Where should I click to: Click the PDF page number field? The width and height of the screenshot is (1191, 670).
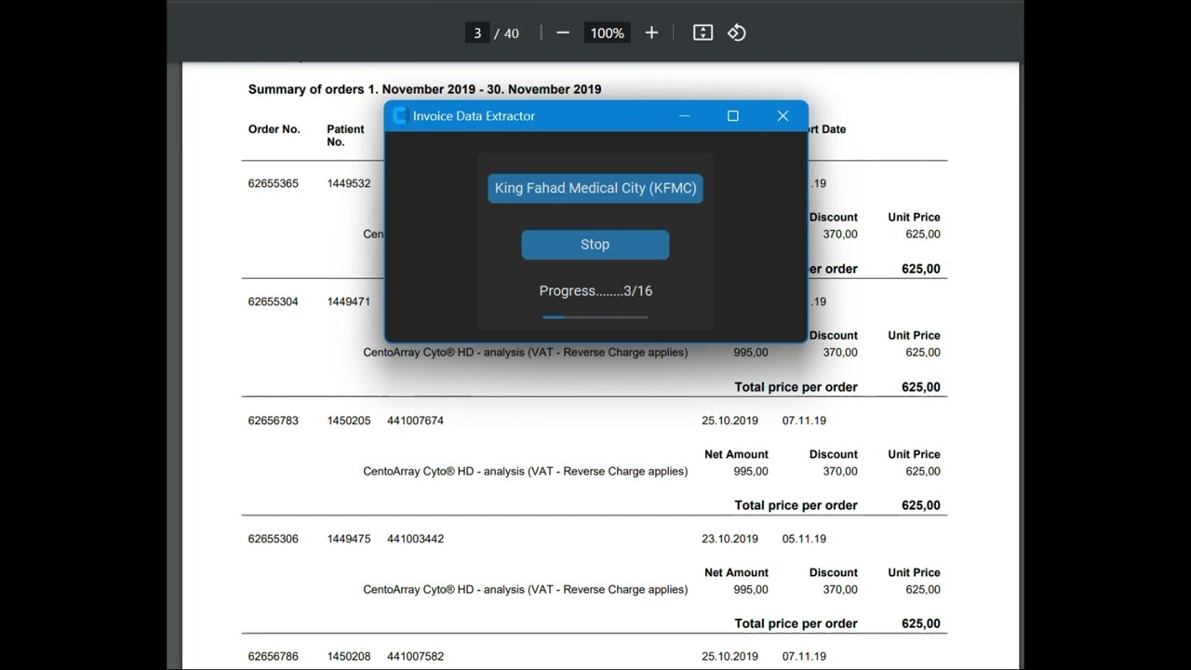click(476, 33)
